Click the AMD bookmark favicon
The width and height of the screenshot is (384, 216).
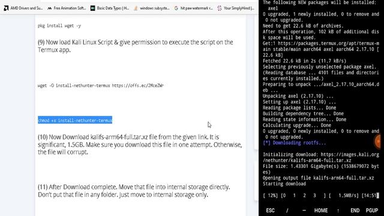6,8
